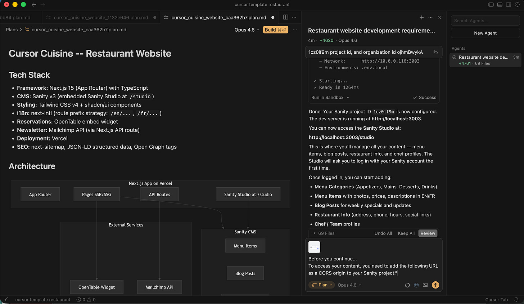Screen dimensions: 524x304
Task: Open the partially visible bb84.plan.md tab
Action: point(15,17)
